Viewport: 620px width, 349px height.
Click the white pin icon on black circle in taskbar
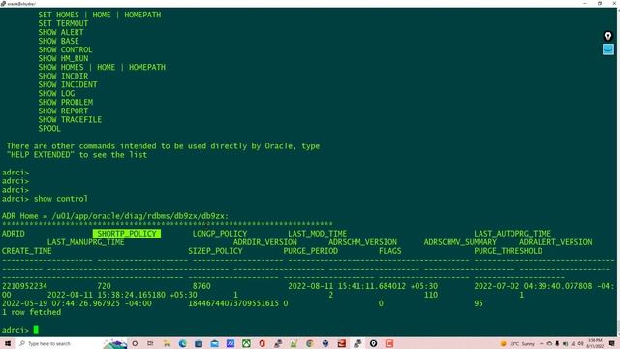(373, 343)
